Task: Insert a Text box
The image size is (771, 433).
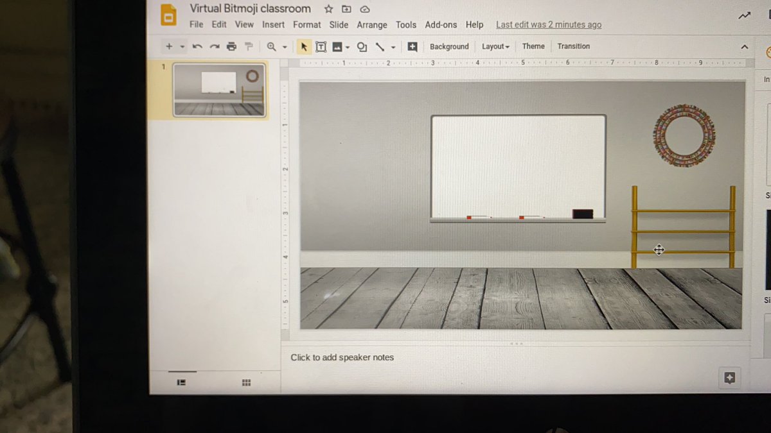Action: pos(321,46)
